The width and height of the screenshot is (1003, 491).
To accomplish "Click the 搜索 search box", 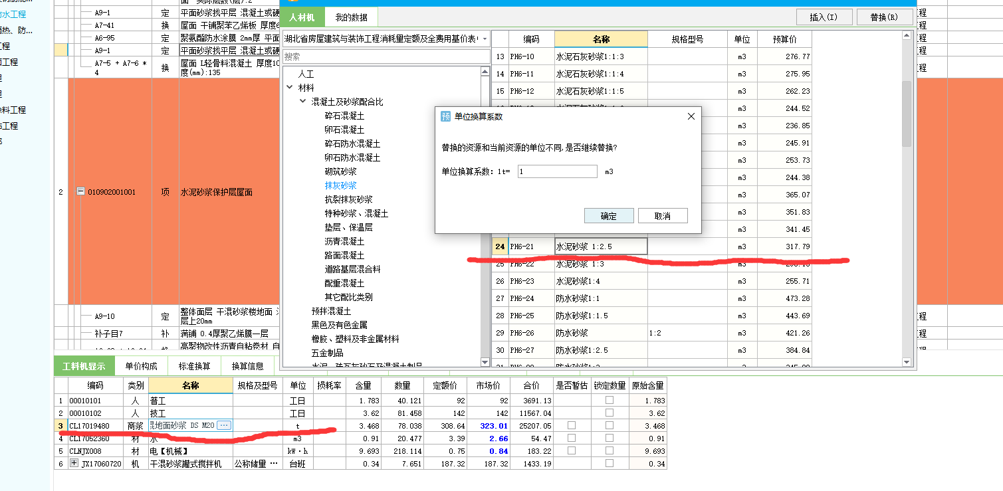I will pos(386,56).
